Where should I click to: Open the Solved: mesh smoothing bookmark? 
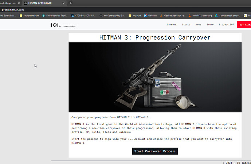point(227,16)
